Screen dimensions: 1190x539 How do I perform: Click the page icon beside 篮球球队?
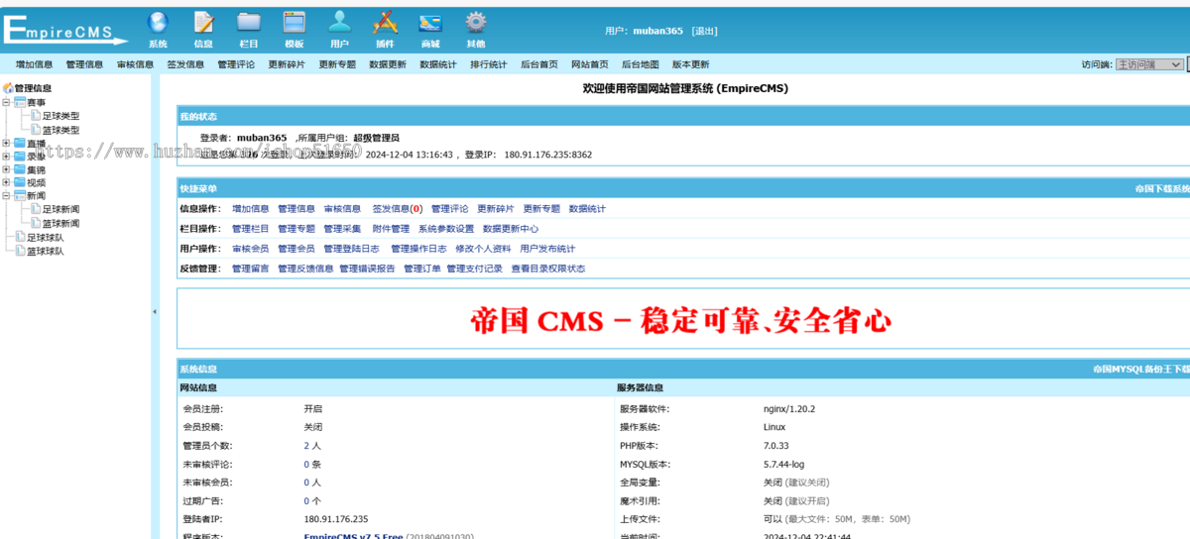click(x=20, y=251)
